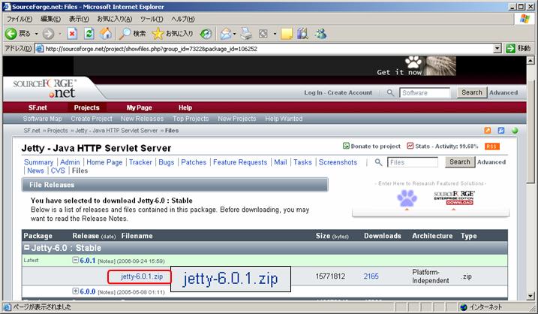The height and width of the screenshot is (314, 538).
Task: Open the Feature Requests link
Action: pyautogui.click(x=240, y=162)
